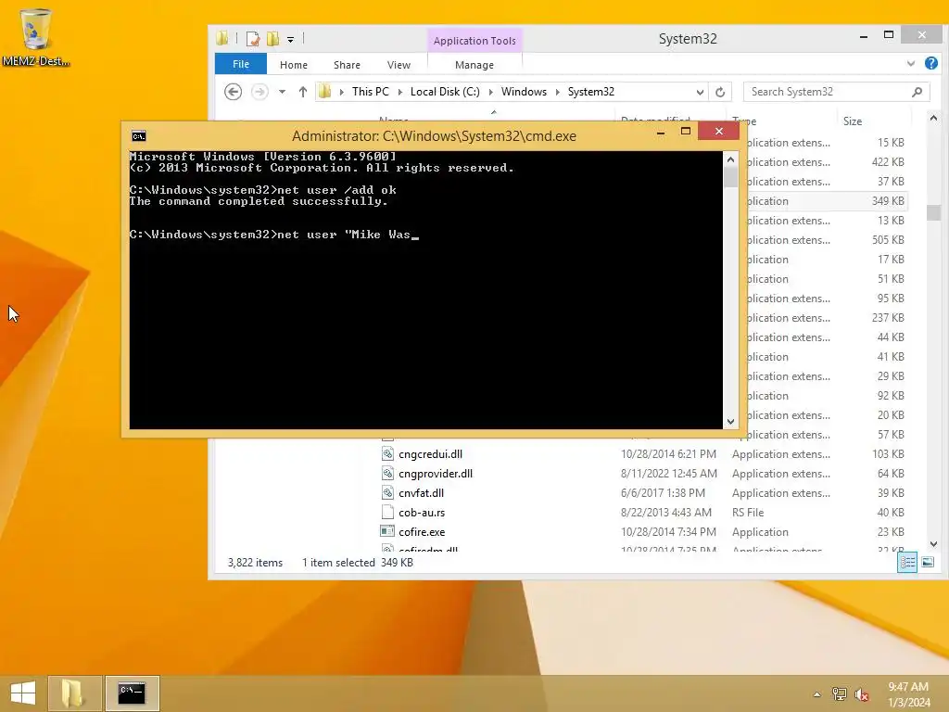This screenshot has width=949, height=712.
Task: Expand the chevron after Local Disk (C:) breadcrumb
Action: click(491, 92)
